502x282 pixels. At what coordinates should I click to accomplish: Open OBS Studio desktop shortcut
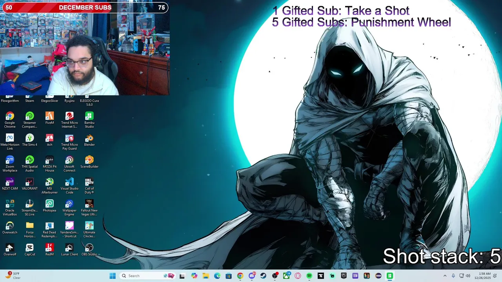click(x=89, y=249)
